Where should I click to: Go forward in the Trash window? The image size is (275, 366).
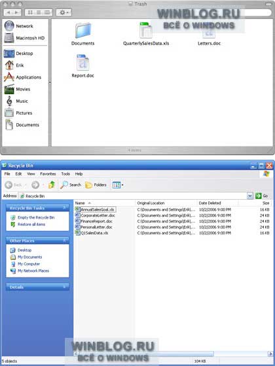16,12
